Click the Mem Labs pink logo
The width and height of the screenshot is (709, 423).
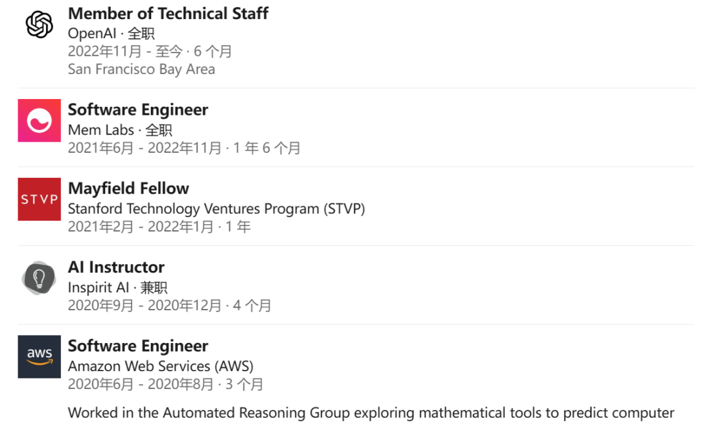(x=39, y=121)
